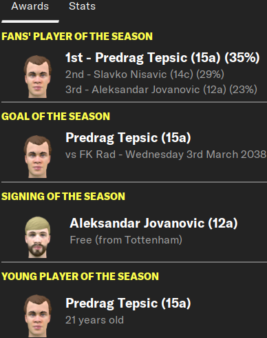Click Predrag Tepsic's face in Goal of Season
The image size is (267, 338).
38,157
